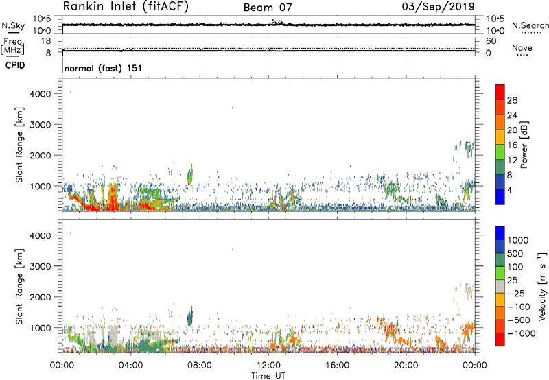Image resolution: width=549 pixels, height=380 pixels.
Task: Pick the yellow 16–20 dB Power color segment
Action: coord(500,137)
